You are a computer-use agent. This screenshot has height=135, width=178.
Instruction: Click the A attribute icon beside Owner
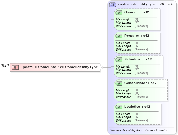point(119,13)
